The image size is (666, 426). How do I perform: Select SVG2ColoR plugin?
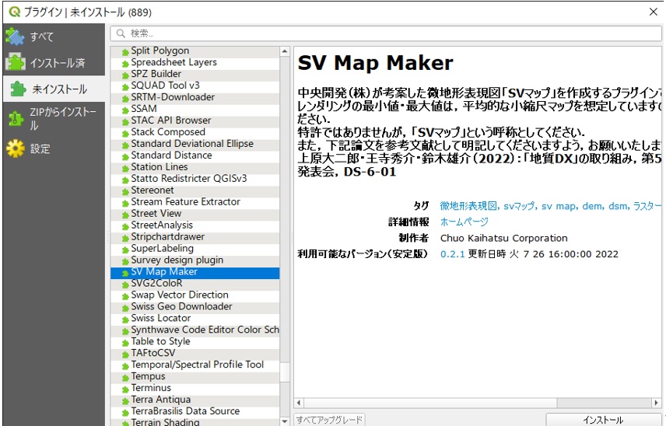(x=195, y=283)
